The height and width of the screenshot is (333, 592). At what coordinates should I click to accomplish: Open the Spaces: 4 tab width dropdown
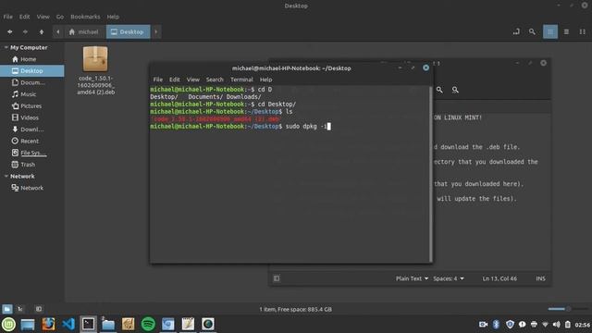pos(449,278)
